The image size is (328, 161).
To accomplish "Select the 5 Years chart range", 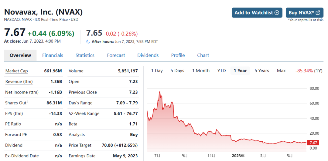I will [262, 71].
